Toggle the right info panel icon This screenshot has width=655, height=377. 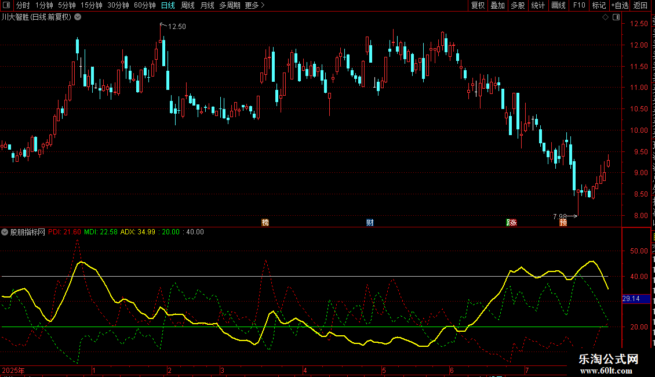[616, 17]
